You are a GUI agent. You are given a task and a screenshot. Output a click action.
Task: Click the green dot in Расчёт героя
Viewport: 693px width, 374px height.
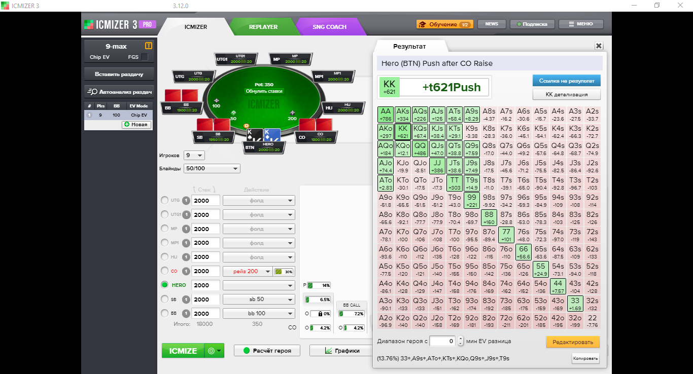(x=247, y=351)
